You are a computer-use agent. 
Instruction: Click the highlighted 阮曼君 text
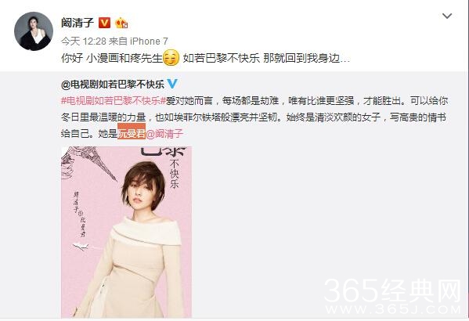132,132
